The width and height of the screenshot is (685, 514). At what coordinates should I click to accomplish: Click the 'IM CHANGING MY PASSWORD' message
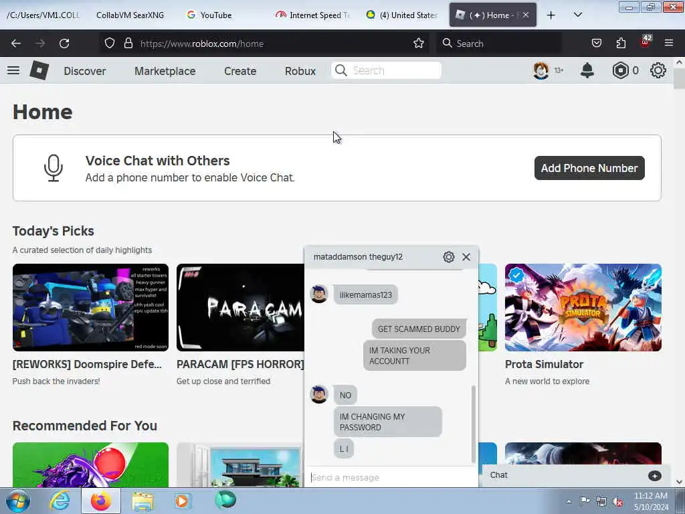388,422
